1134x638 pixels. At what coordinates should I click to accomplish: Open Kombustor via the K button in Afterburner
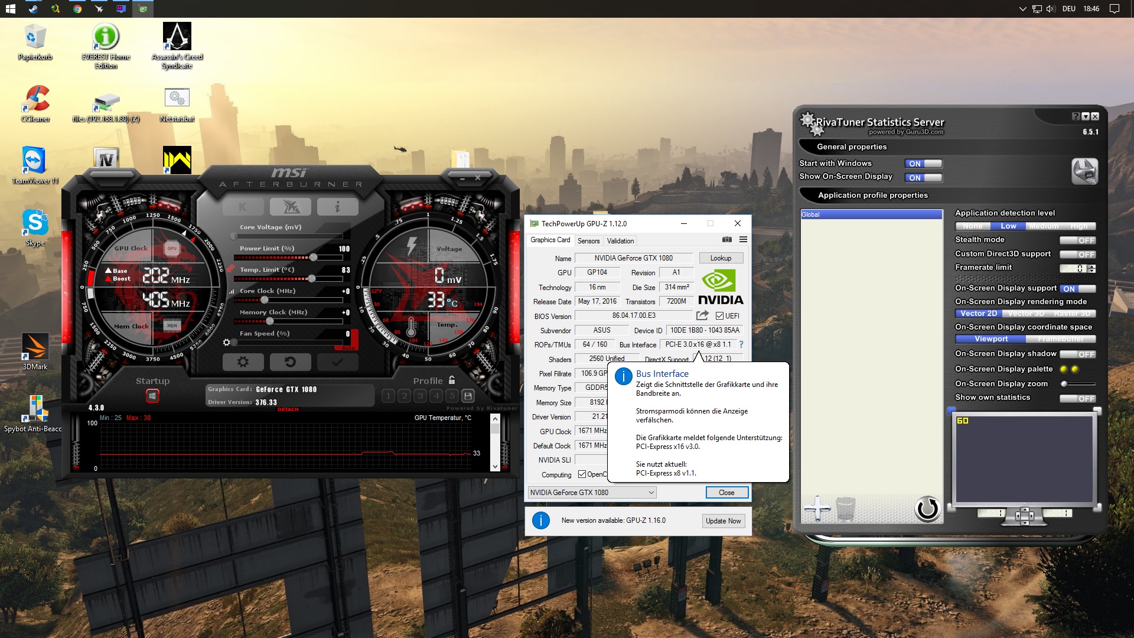point(243,207)
